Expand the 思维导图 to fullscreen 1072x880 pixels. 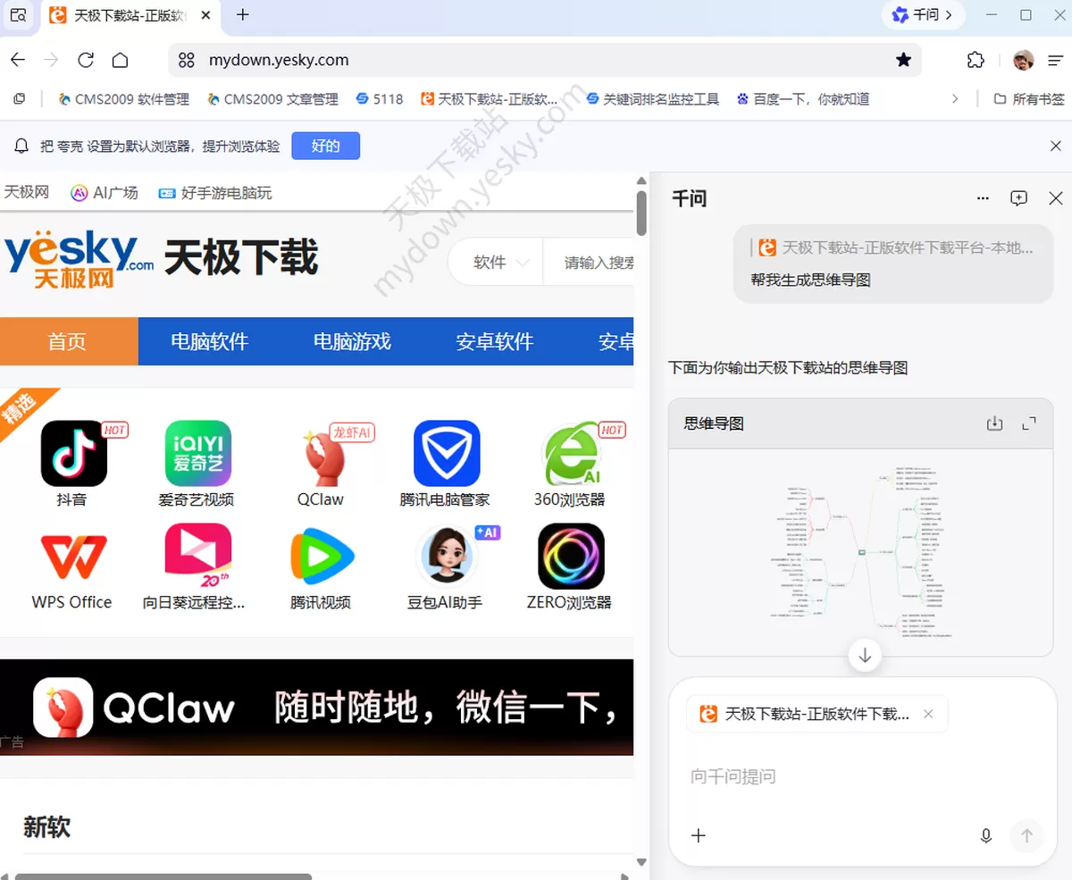tap(1029, 423)
